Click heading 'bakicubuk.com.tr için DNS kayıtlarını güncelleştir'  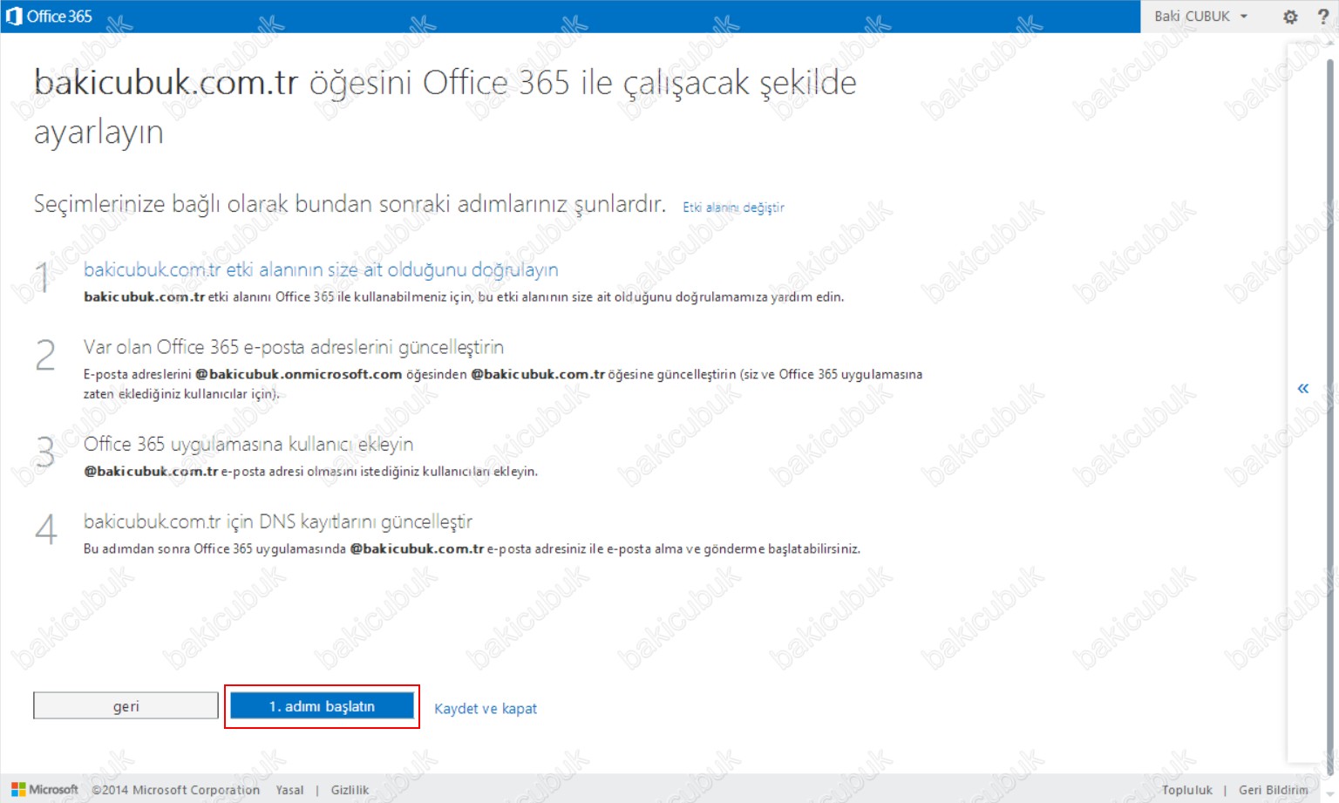pos(278,521)
